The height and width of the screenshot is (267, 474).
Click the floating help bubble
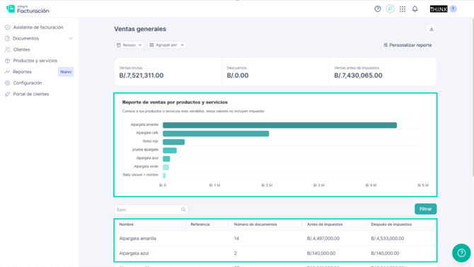point(461,253)
